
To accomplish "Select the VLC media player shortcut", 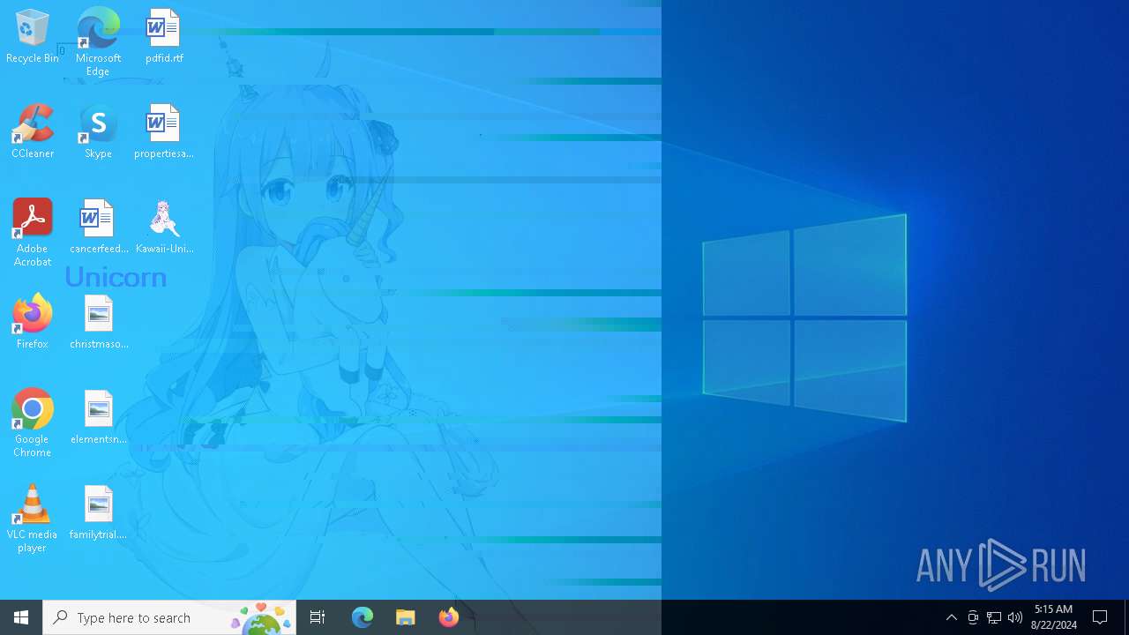I will pos(33,518).
